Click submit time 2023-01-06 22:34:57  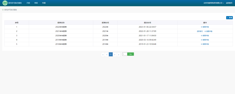(x=147, y=27)
